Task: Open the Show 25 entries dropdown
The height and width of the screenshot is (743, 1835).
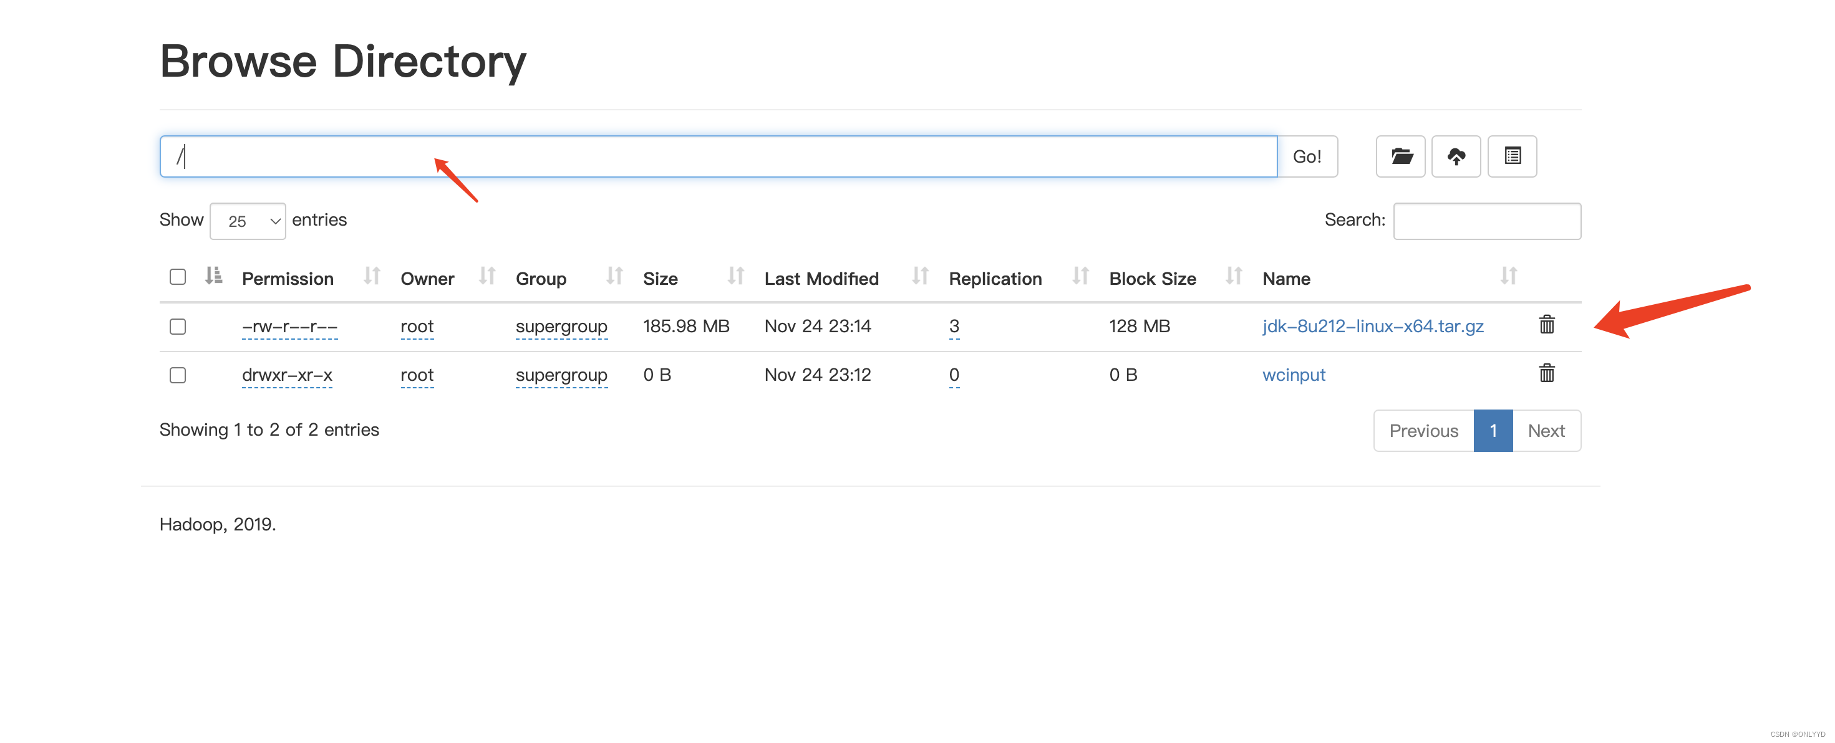Action: pos(247,221)
